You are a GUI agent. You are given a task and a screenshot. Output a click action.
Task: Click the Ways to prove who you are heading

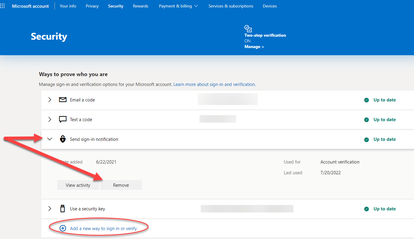coord(73,74)
